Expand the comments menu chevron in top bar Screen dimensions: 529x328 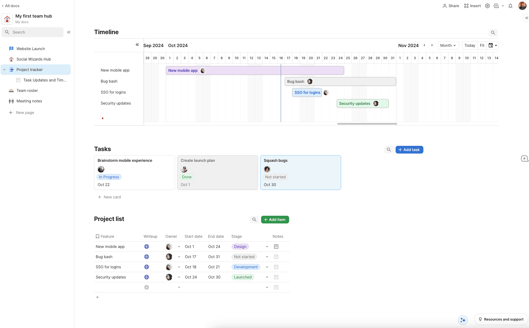click(503, 6)
